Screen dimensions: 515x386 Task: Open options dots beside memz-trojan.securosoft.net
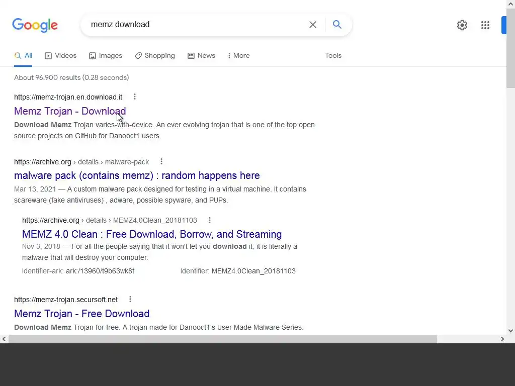tap(130, 299)
